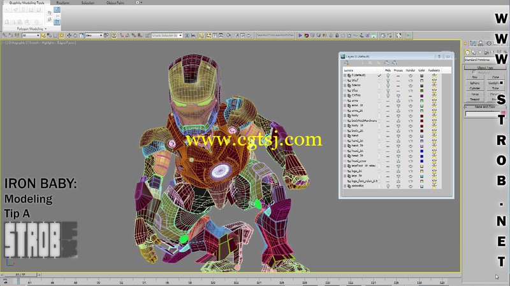Toggle Freeze for the body layer

(398, 116)
